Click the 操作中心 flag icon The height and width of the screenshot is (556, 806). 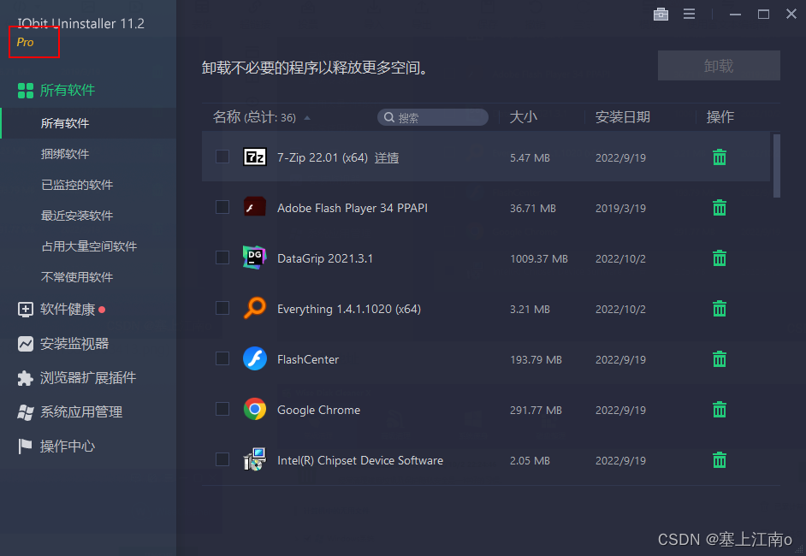coord(25,446)
